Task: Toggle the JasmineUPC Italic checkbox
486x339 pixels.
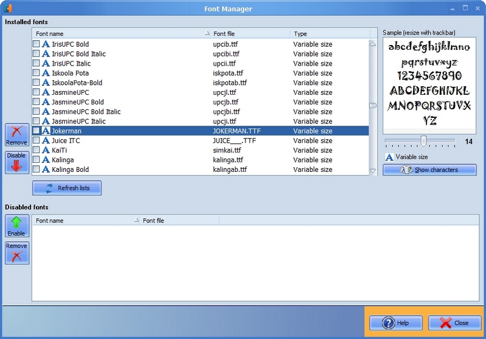Action: pos(36,120)
